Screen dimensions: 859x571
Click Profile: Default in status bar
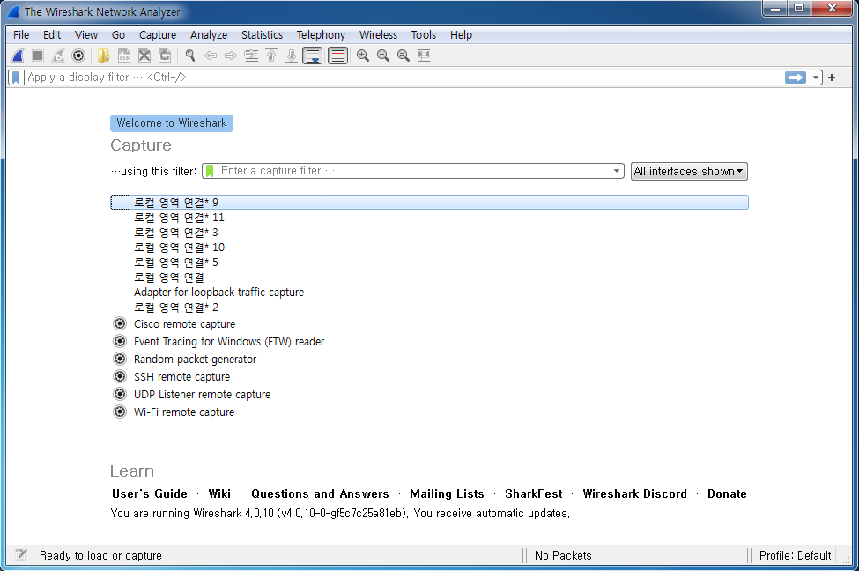[x=795, y=556]
